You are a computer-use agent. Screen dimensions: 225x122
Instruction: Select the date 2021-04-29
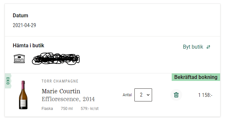[25, 25]
